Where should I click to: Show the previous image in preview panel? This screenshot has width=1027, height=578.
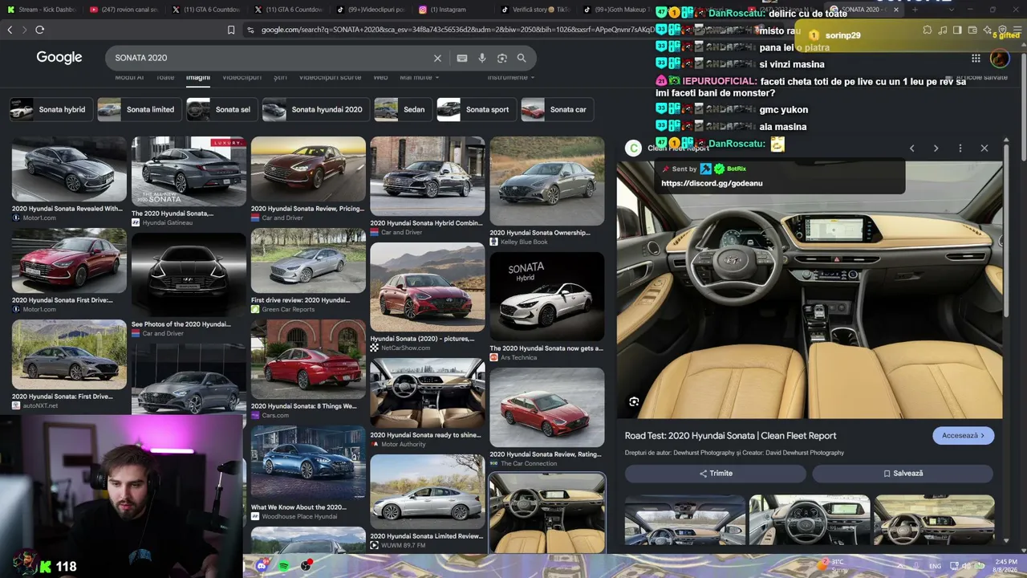point(911,149)
